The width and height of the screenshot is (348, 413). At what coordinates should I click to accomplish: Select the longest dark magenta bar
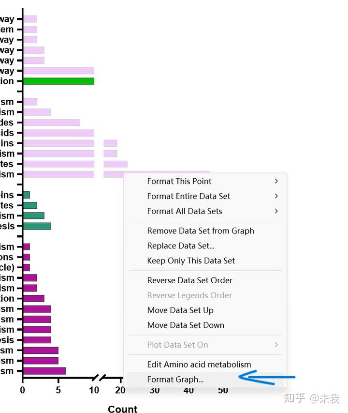[44, 371]
